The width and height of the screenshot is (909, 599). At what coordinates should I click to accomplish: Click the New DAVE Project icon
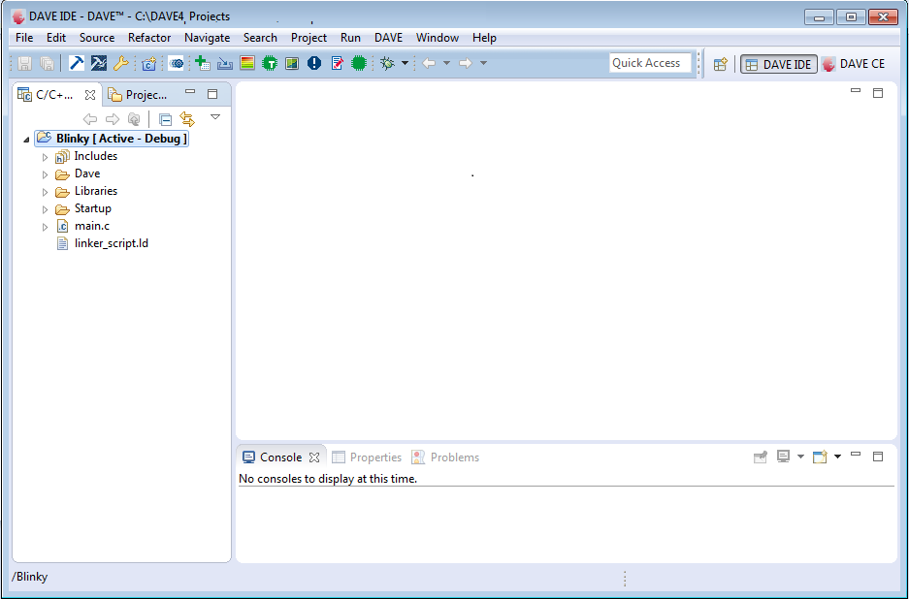[x=149, y=63]
